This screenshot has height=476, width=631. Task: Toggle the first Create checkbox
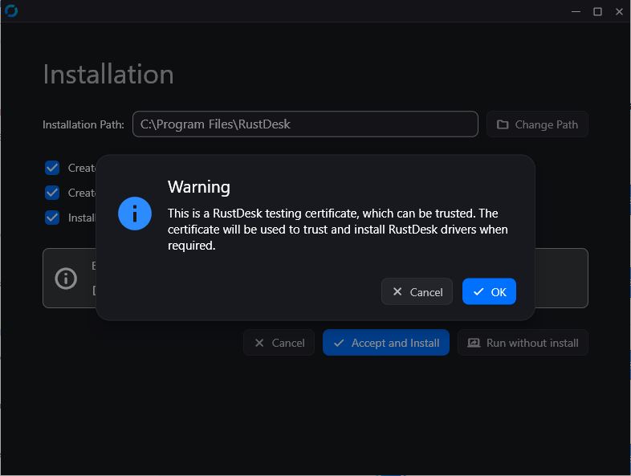(x=52, y=168)
